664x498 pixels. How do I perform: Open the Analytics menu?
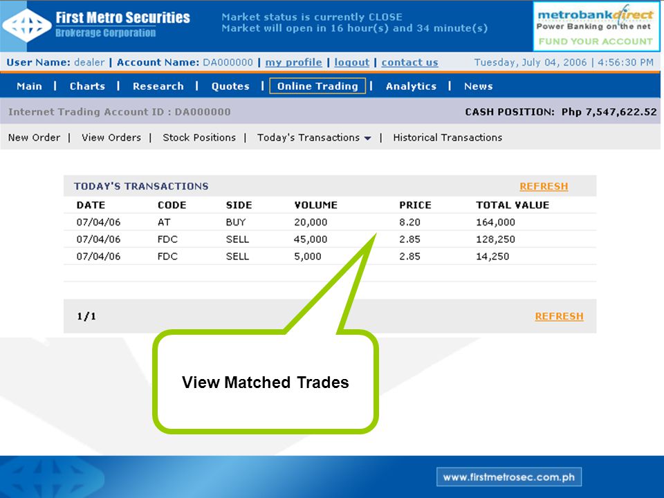pos(411,86)
